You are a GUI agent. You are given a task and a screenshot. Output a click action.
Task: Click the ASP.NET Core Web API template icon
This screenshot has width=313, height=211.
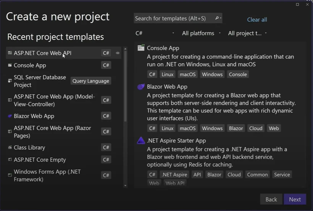click(x=10, y=53)
